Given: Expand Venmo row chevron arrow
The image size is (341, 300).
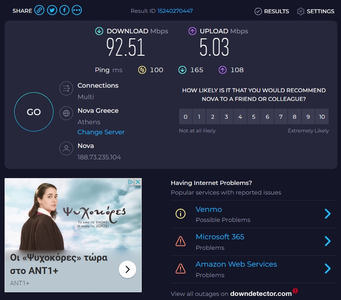Looking at the screenshot, I should pyautogui.click(x=328, y=214).
